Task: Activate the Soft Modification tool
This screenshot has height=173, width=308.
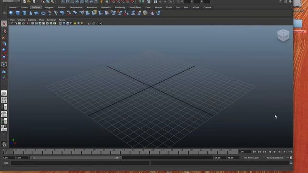Action: coord(4,71)
